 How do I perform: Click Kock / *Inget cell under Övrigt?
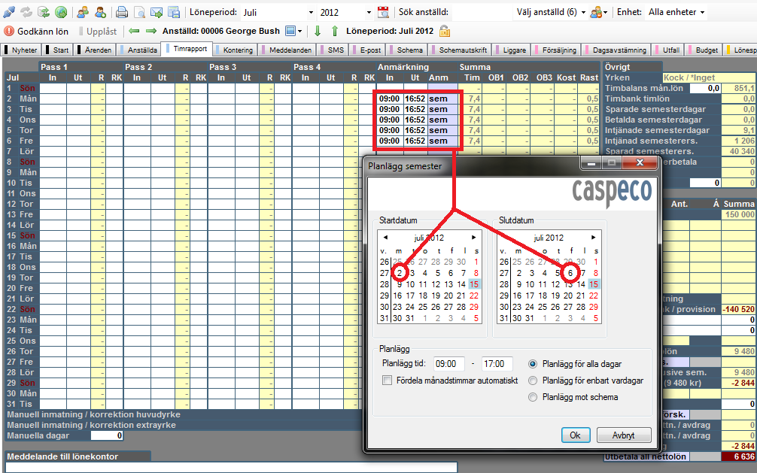709,77
